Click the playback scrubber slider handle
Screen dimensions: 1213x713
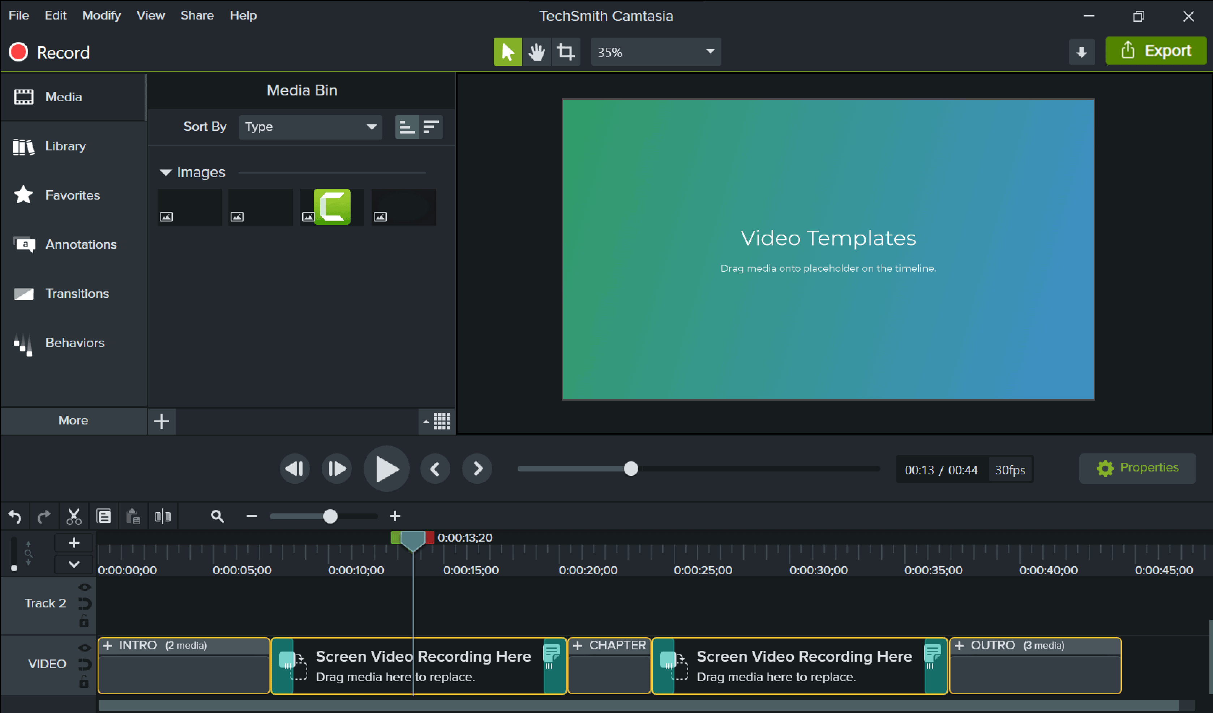(631, 469)
